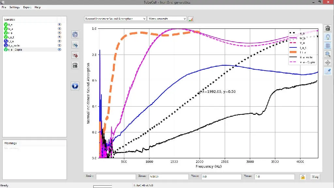Click the green V icon of iv_a sample
The height and width of the screenshot is (188, 334).
point(6,29)
